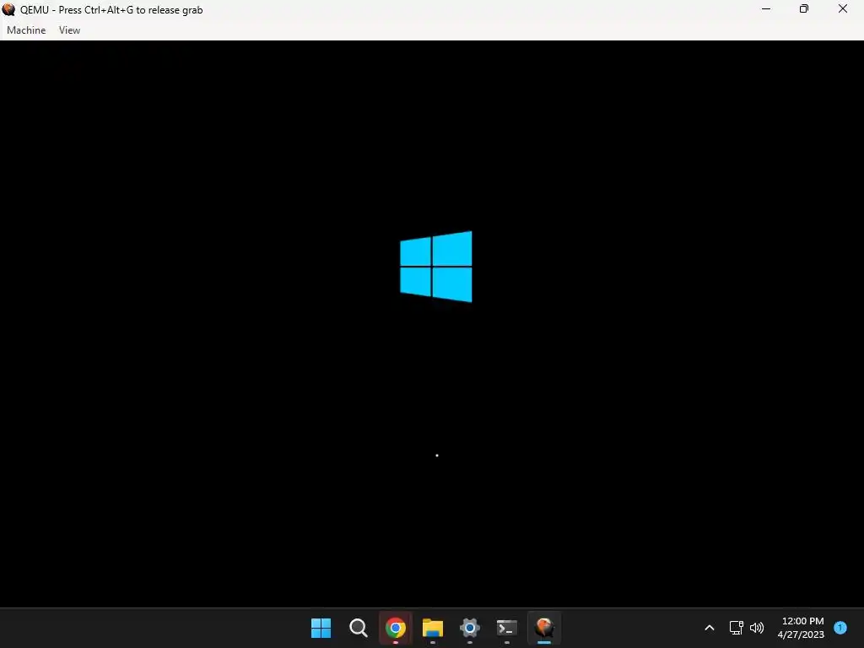Screen dimensions: 864x648
Task: Switch to Google Chrome from the taskbar
Action: coord(395,628)
